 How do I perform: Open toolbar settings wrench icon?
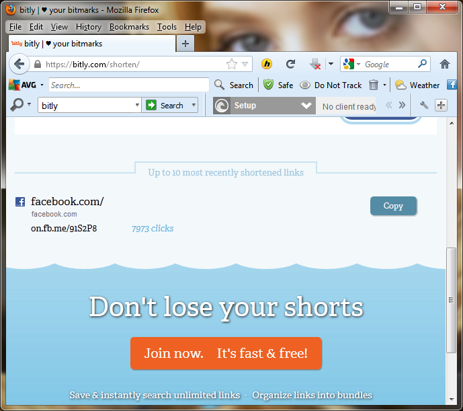pyautogui.click(x=424, y=105)
